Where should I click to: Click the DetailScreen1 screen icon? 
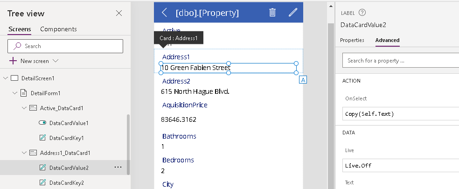tap(14, 78)
